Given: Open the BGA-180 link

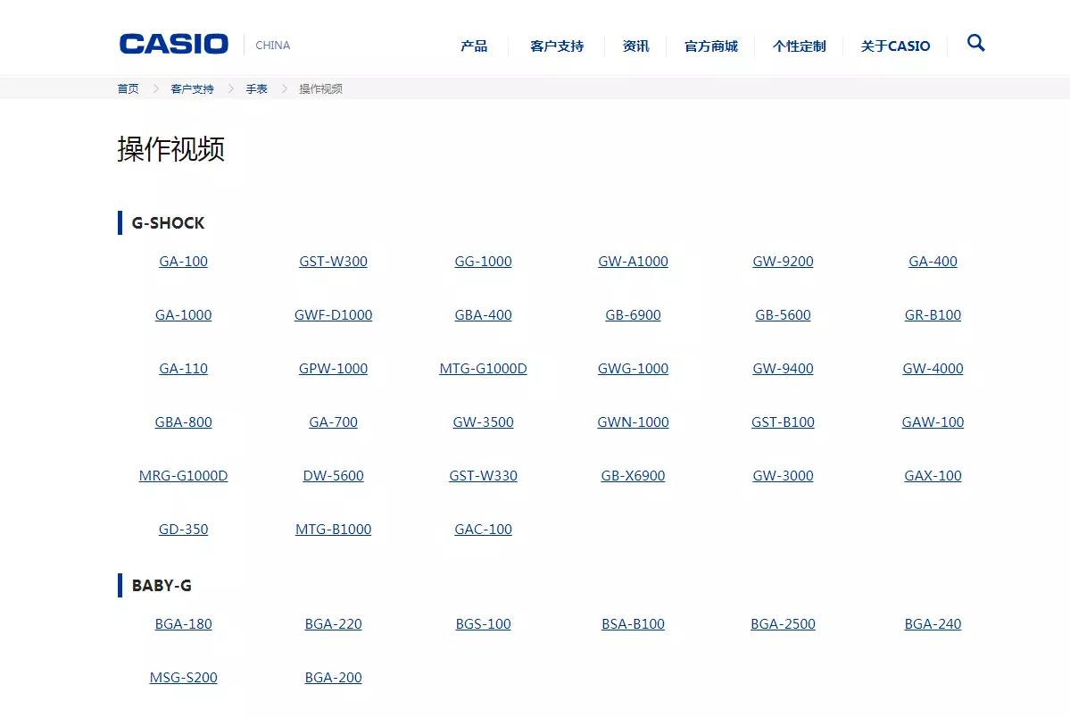Looking at the screenshot, I should pyautogui.click(x=184, y=623).
